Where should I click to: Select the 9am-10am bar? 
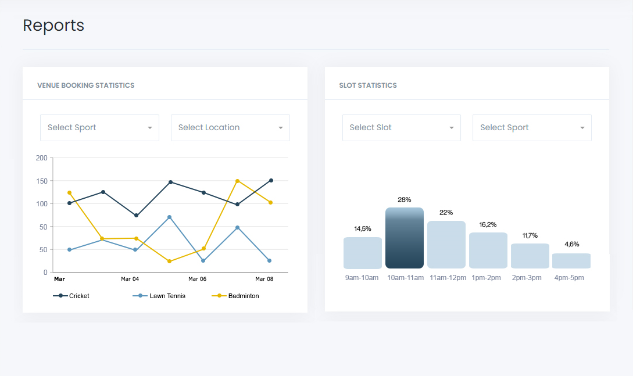tap(362, 253)
